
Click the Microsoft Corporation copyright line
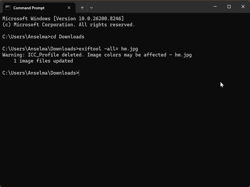pos(68,25)
